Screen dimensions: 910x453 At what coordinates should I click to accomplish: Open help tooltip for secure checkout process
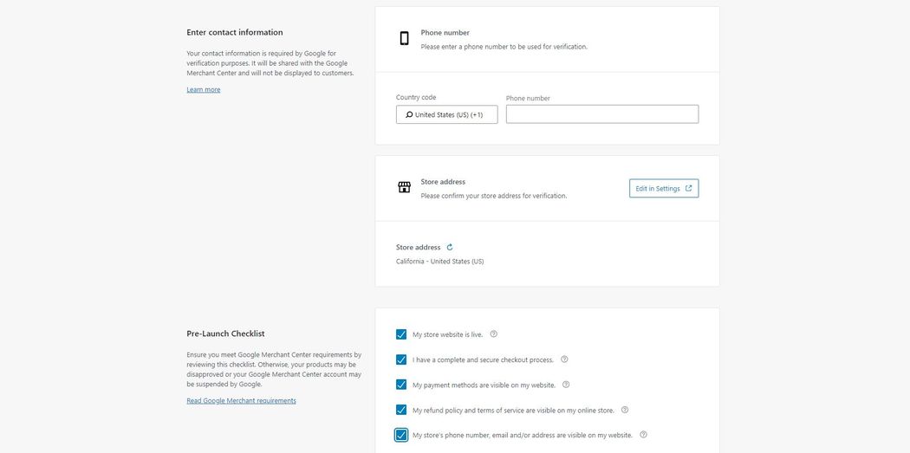(564, 359)
